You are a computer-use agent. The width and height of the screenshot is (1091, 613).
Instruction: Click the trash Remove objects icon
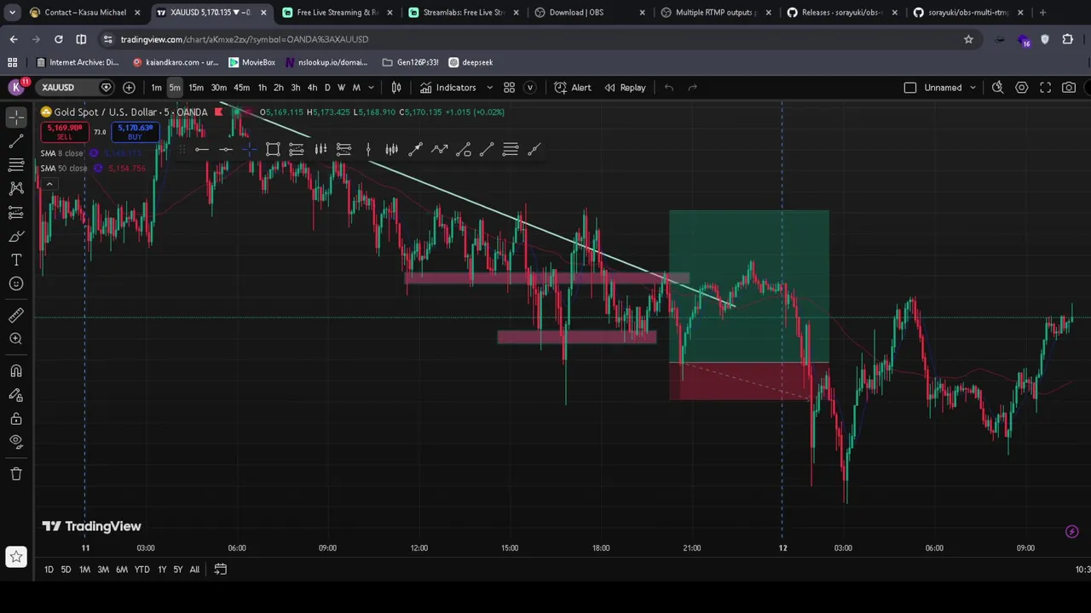16,473
